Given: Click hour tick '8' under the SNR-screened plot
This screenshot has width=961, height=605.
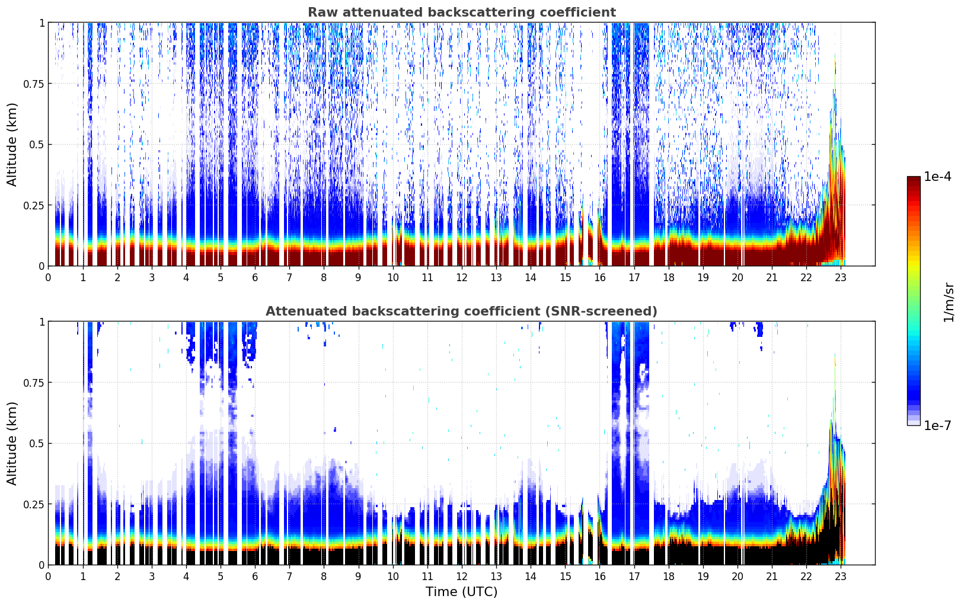Looking at the screenshot, I should pyautogui.click(x=324, y=576).
